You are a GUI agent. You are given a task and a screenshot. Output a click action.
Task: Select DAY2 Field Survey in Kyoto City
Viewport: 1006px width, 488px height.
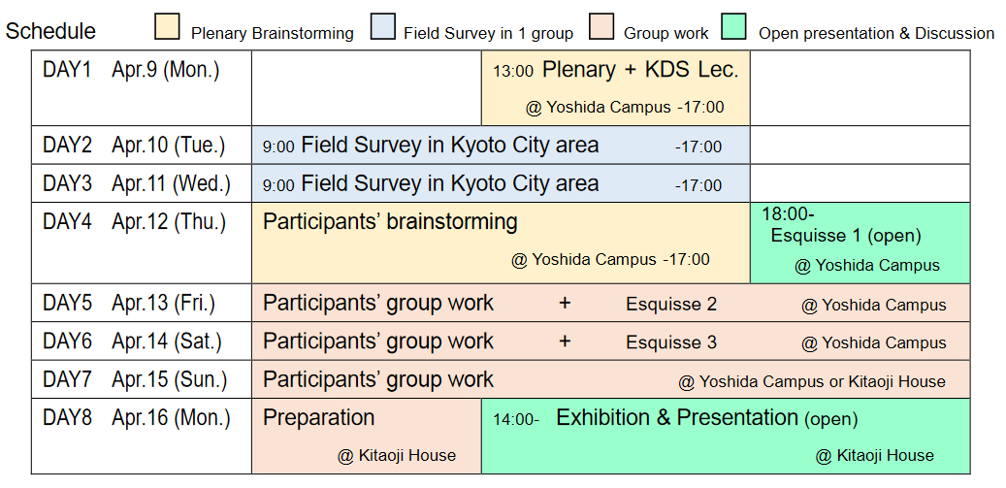(449, 146)
